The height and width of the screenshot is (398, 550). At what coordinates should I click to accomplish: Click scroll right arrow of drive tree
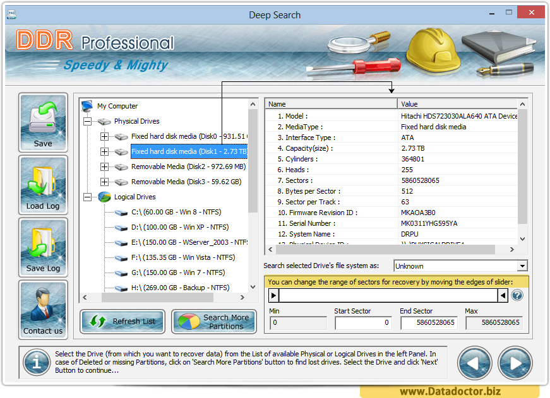coord(242,298)
